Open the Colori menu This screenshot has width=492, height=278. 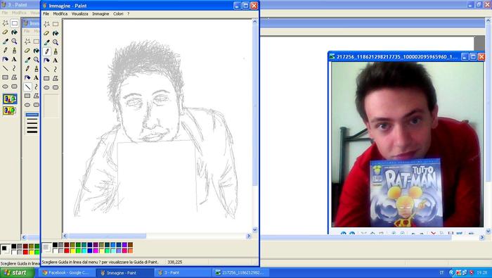tap(118, 14)
